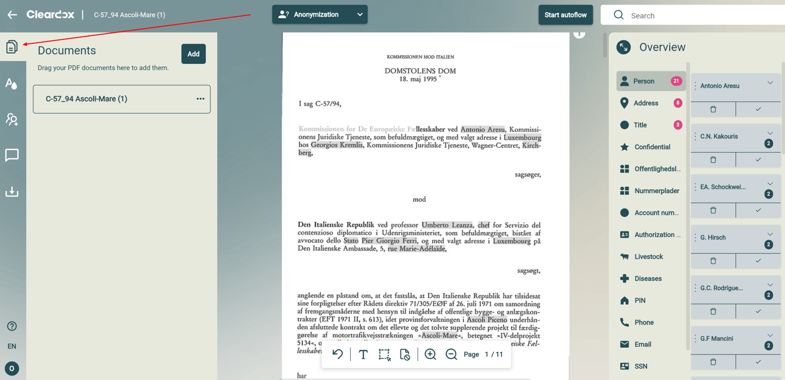Click the Start autoflow button
The width and height of the screenshot is (785, 380).
[565, 14]
